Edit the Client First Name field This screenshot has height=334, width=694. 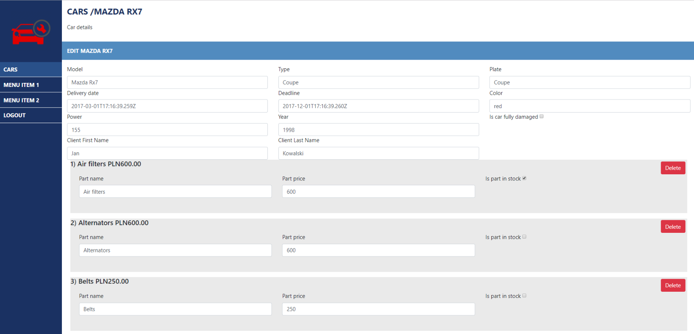pos(167,153)
